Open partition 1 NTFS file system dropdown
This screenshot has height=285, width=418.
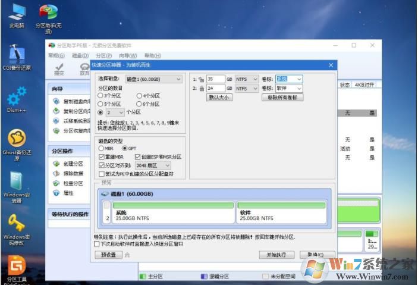pos(247,79)
